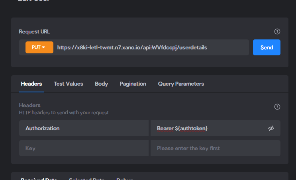
Task: Switch to the Test Values tab
Action: click(x=69, y=84)
